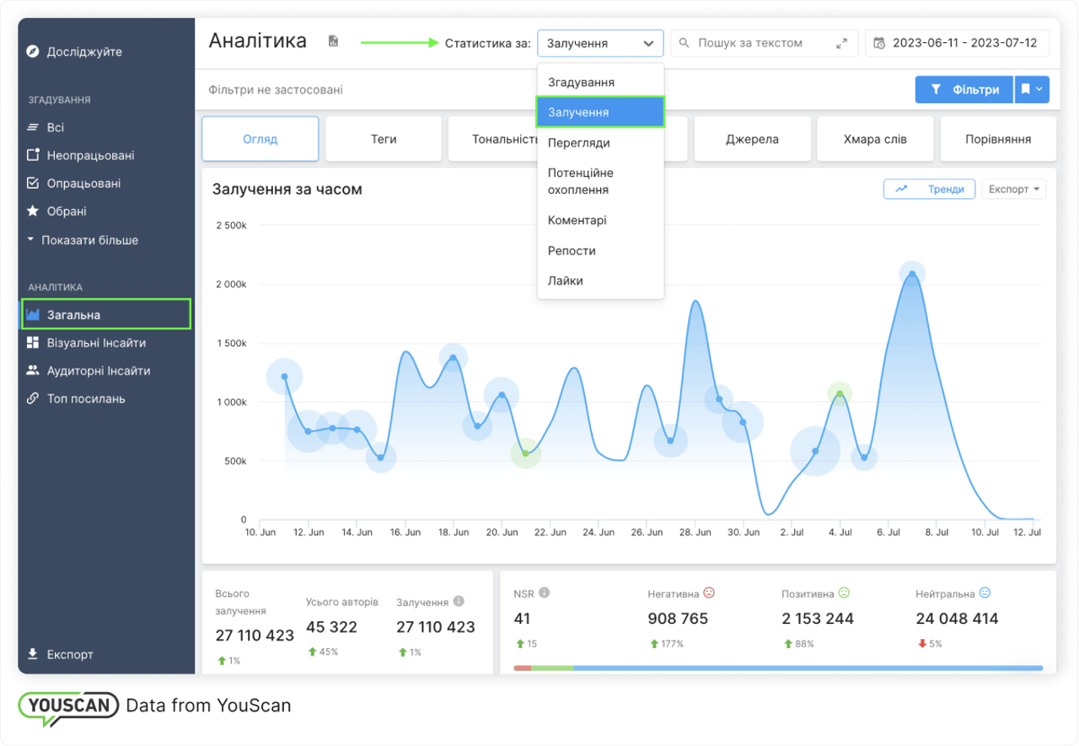Viewport: 1079px width, 746px height.
Task: Click the export document icon beside Аналітика
Action: [333, 41]
